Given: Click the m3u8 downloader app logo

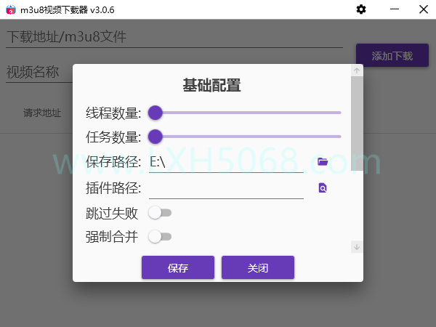Looking at the screenshot, I should coord(11,9).
